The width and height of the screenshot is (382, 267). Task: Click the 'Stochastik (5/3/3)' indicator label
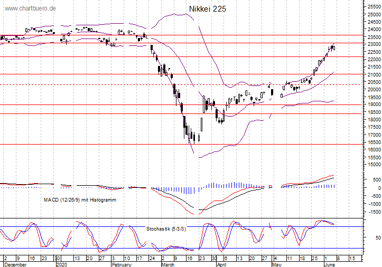(166, 229)
